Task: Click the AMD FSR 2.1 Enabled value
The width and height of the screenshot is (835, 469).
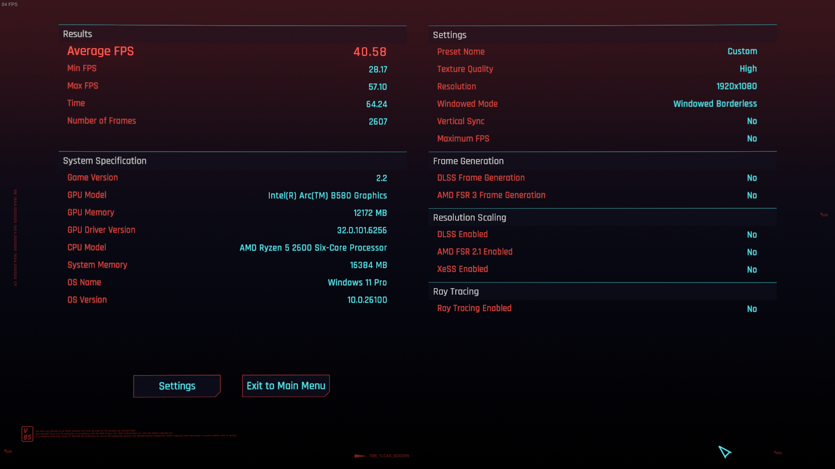Action: click(x=752, y=252)
